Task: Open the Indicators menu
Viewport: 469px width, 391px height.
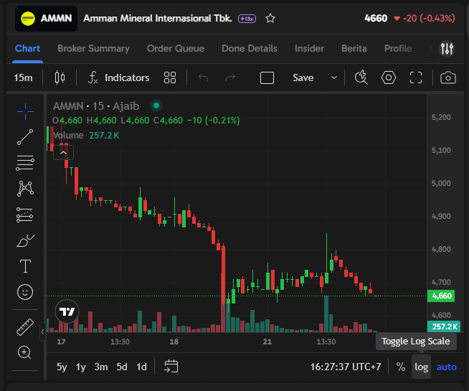Action: pyautogui.click(x=119, y=77)
